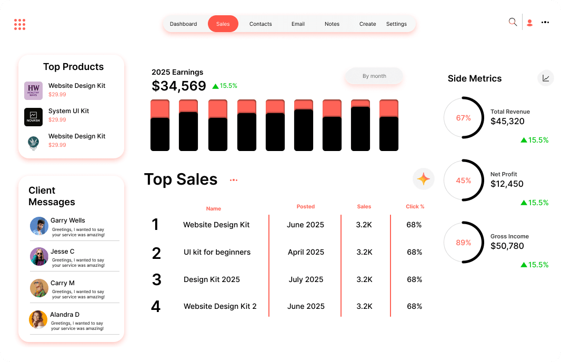
Task: Select the UI kit for beginners row
Action: [217, 252]
